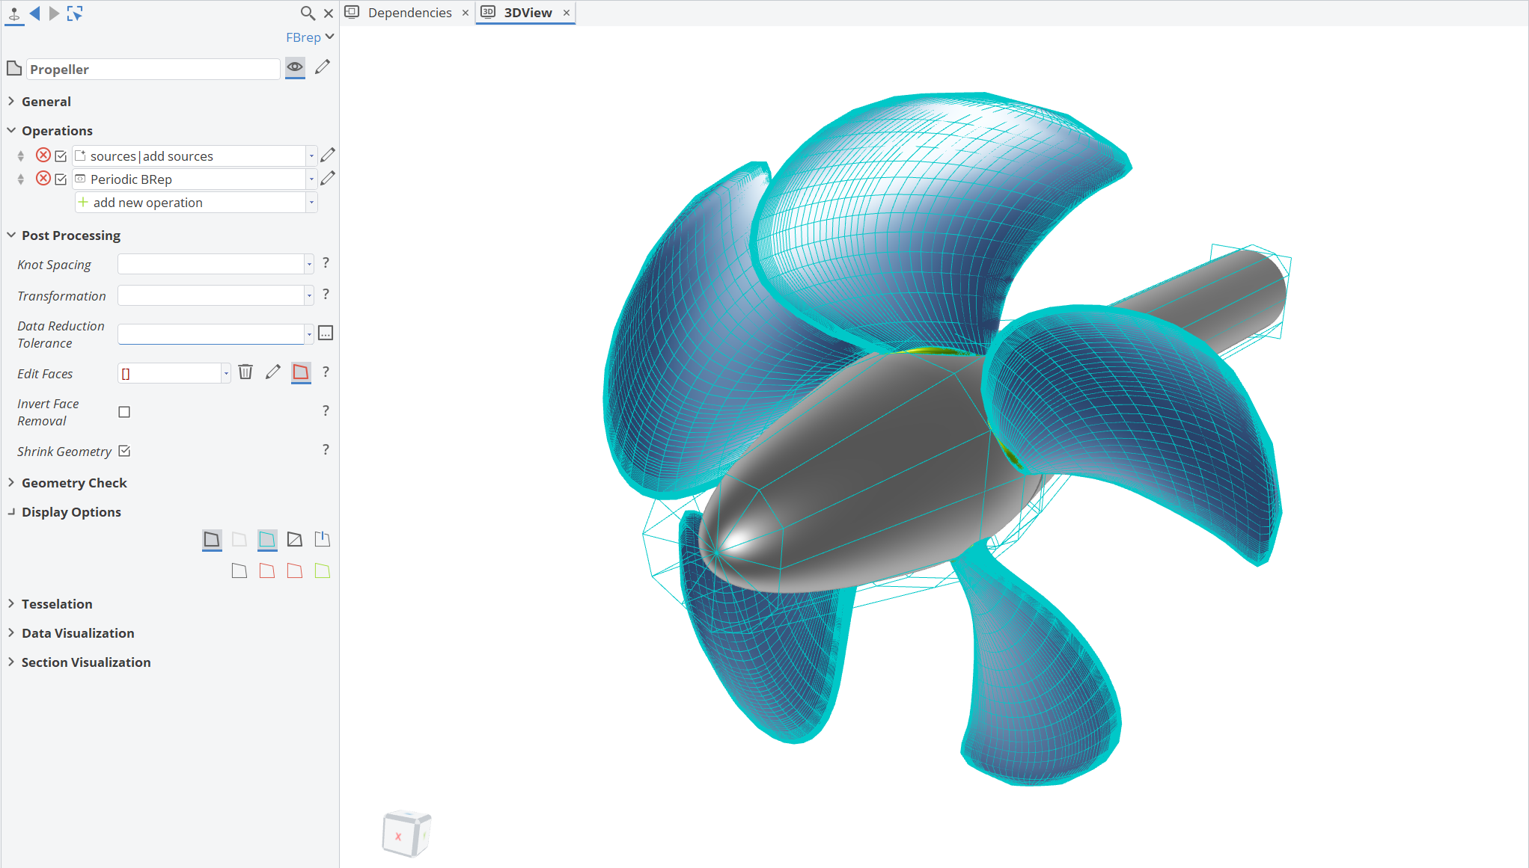Click the green-outlined face display option icon
1529x868 pixels.
[x=323, y=571]
